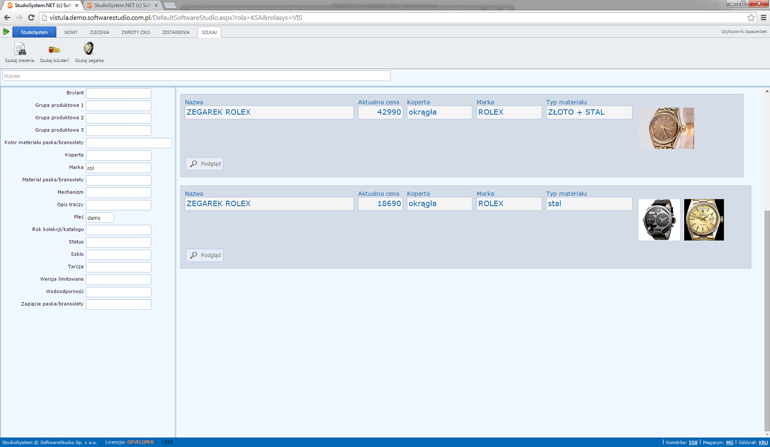The height and width of the screenshot is (447, 770).
Task: Open a new browser tab
Action: (x=170, y=5)
